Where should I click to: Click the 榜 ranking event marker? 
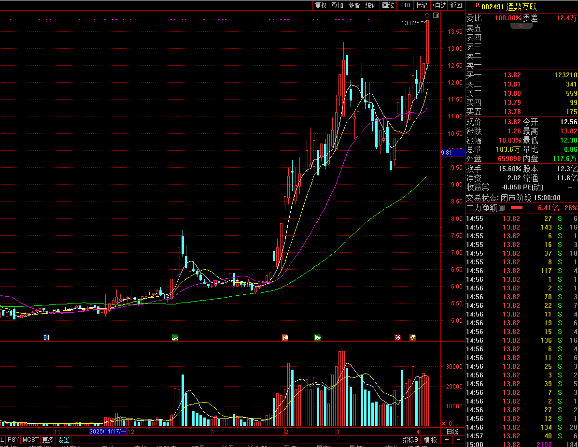click(412, 337)
